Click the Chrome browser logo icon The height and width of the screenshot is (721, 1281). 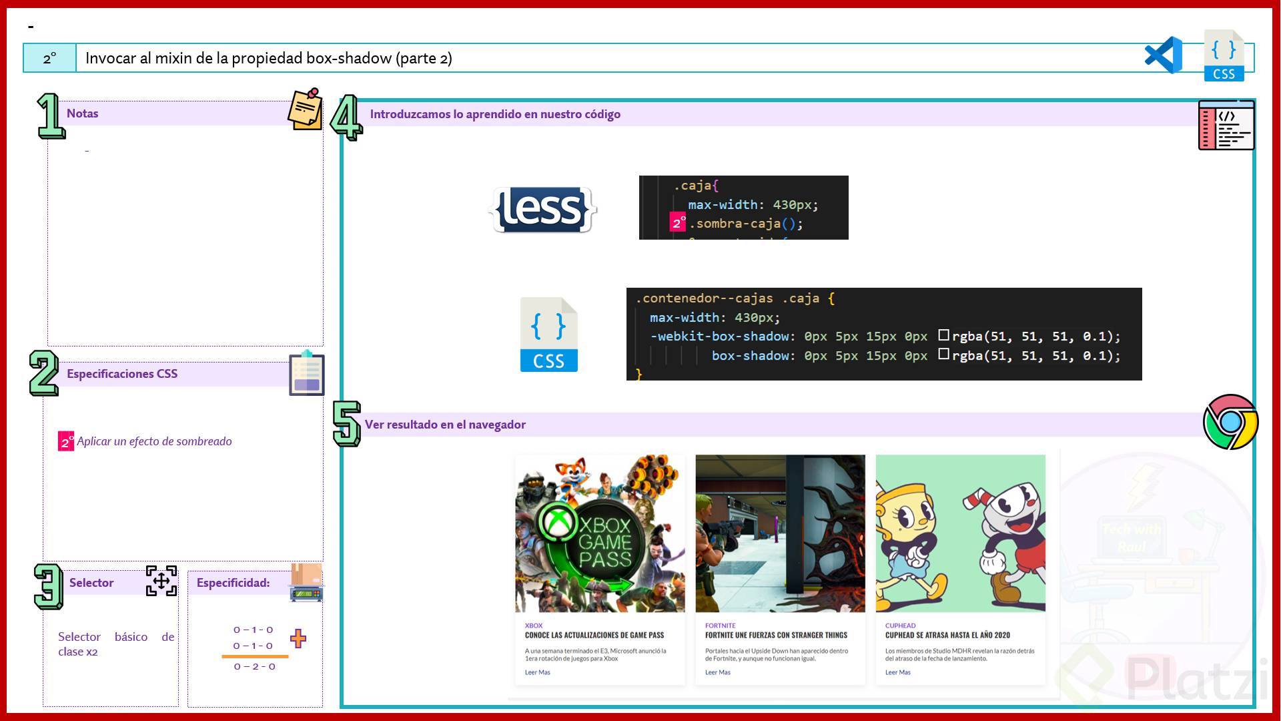click(x=1230, y=423)
